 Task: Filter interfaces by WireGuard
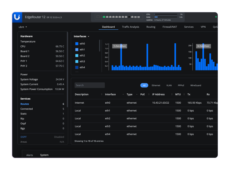196,85
